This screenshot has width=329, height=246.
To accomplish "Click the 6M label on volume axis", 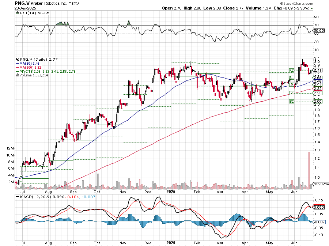I will tap(11, 169).
